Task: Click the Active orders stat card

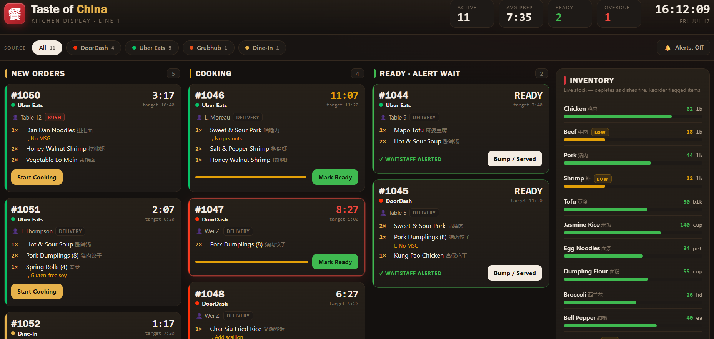Action: [x=472, y=13]
